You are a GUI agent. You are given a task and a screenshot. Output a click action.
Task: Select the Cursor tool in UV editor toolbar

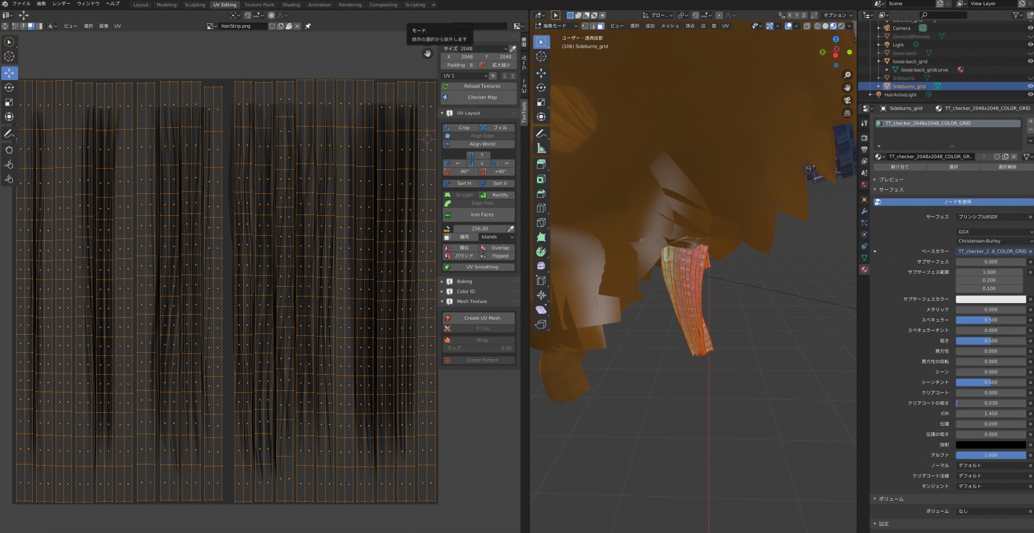[9, 56]
